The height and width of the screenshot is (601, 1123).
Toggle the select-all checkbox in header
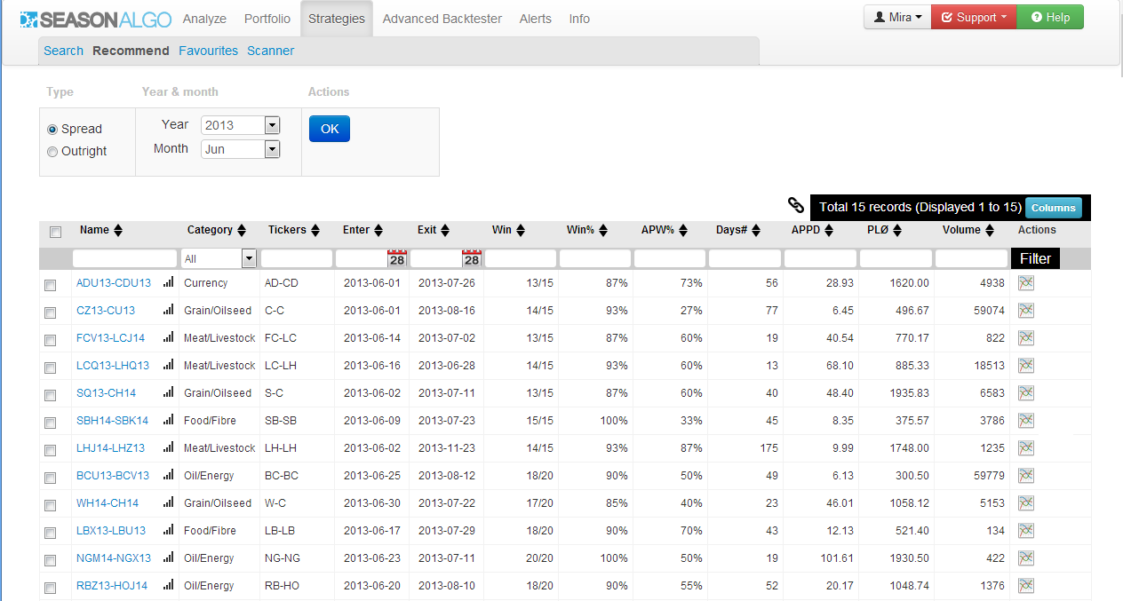pos(55,232)
